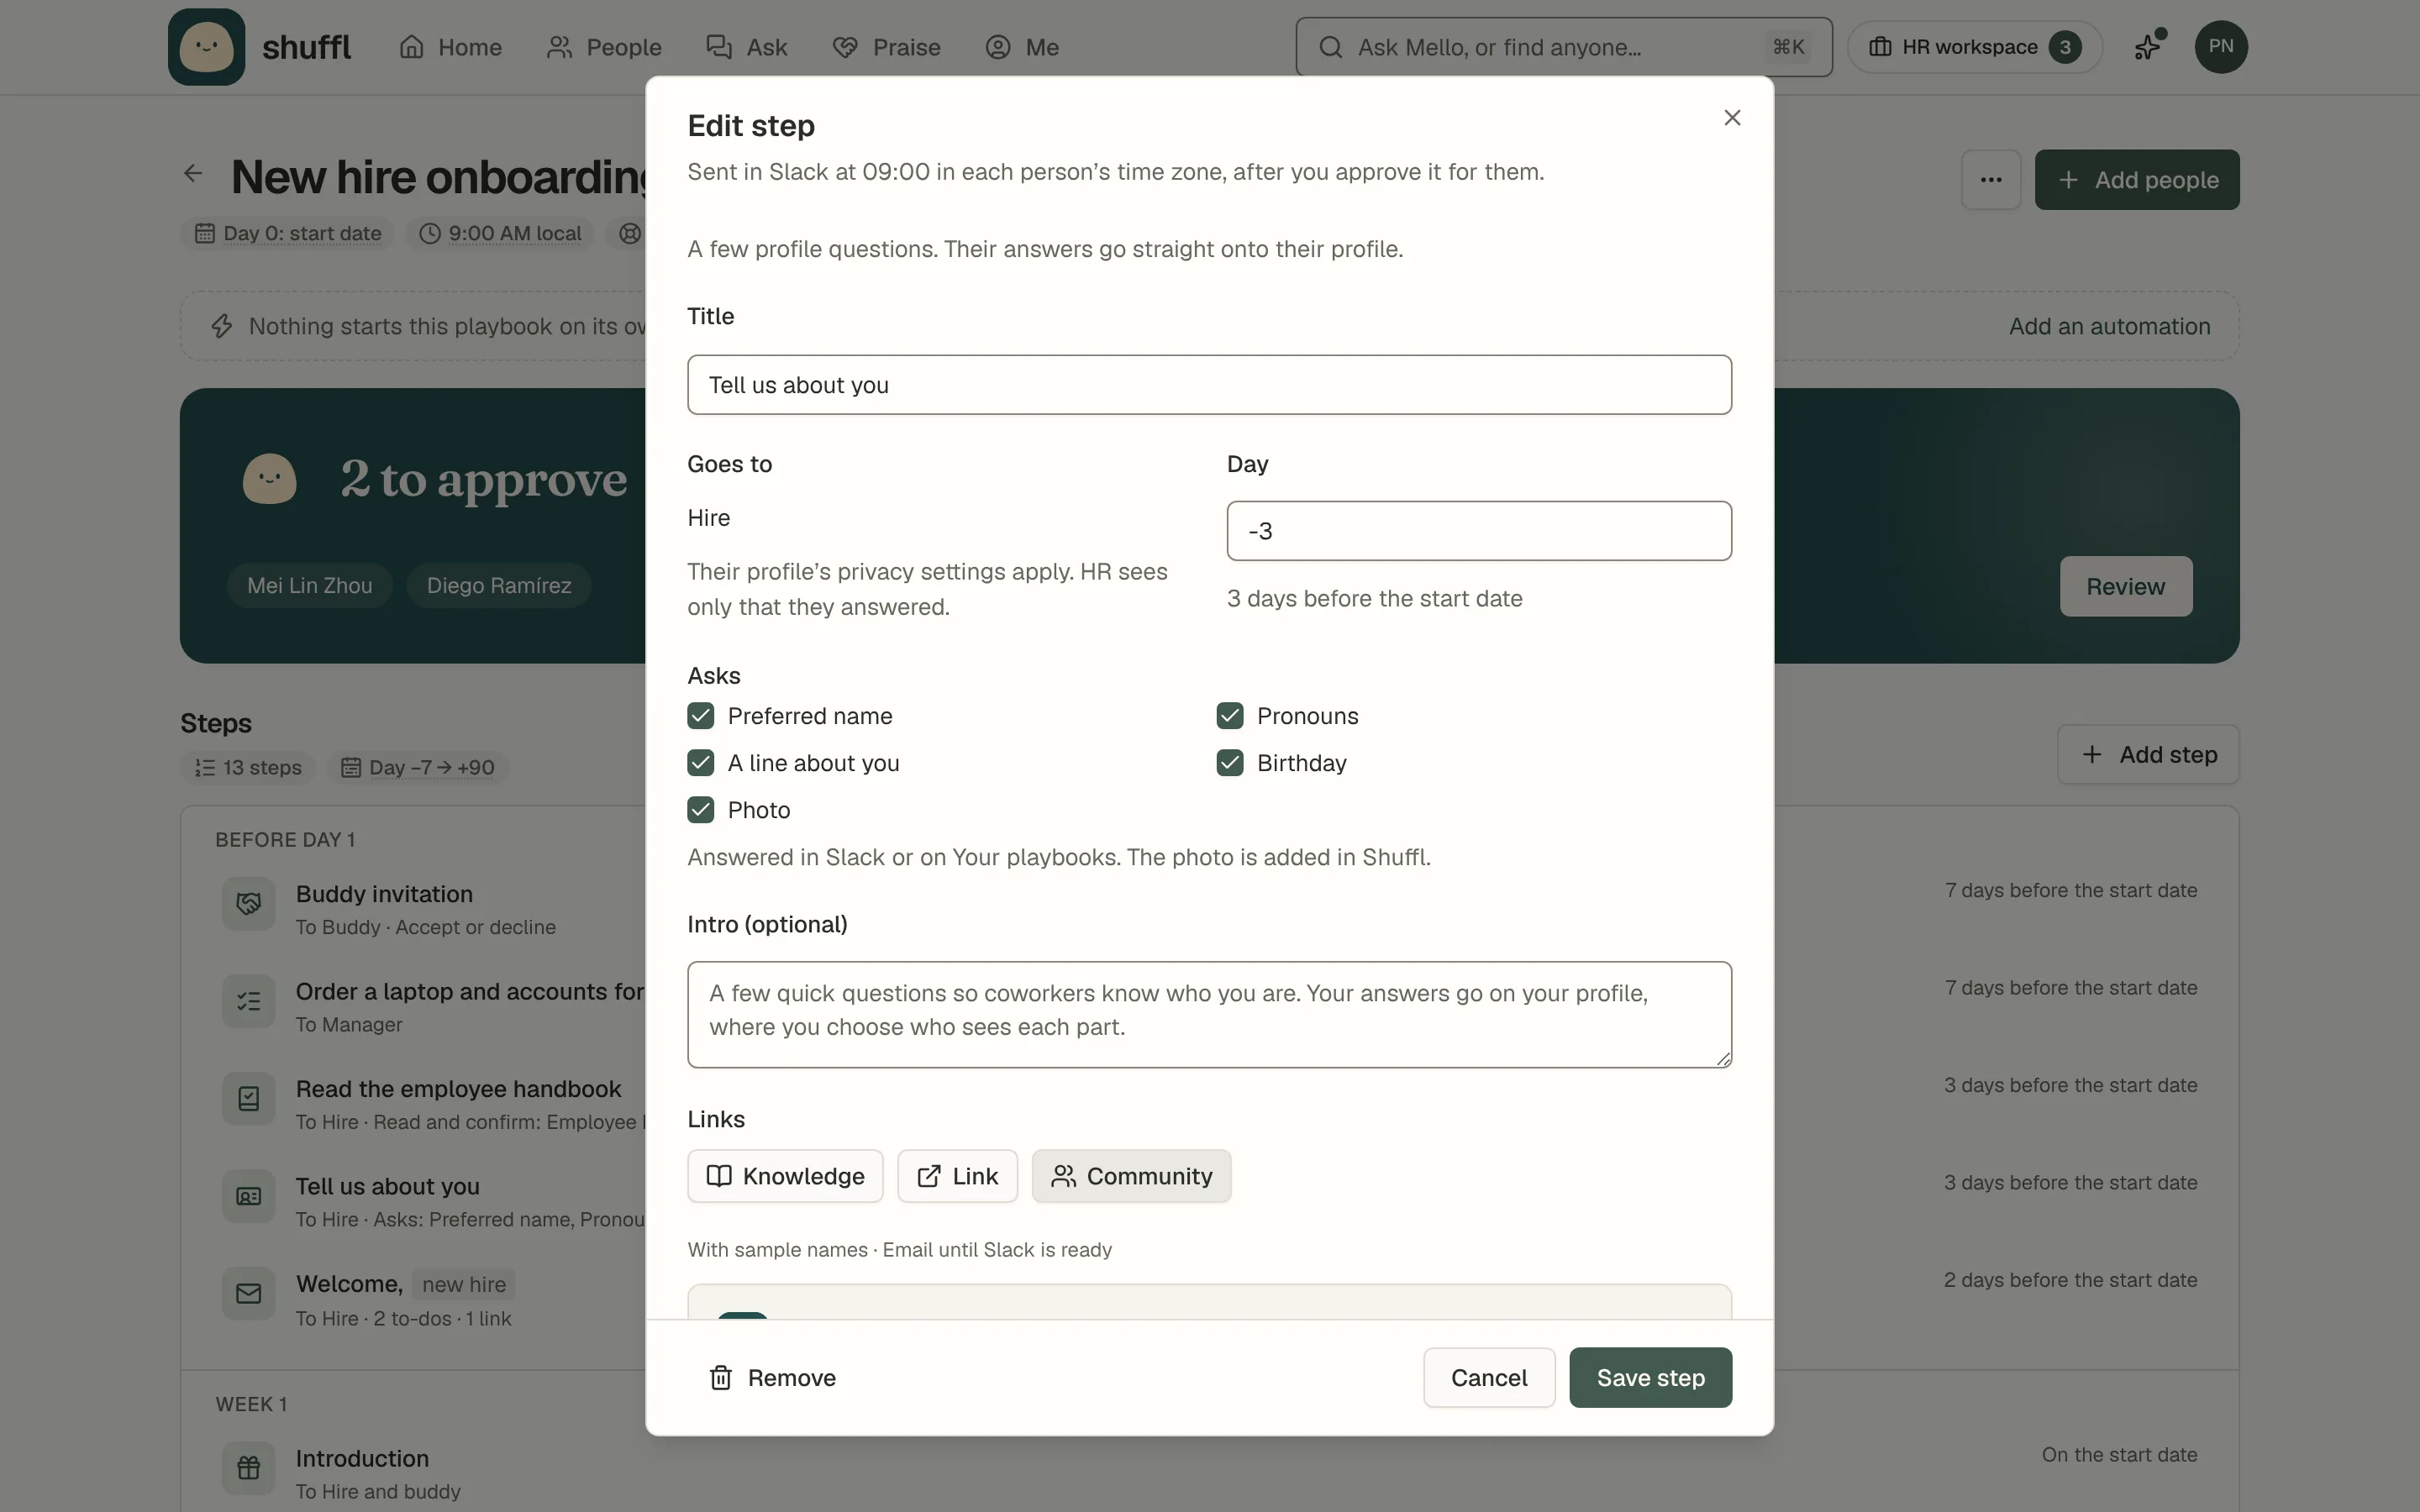Uncheck the Pronouns checkbox

pos(1230,716)
